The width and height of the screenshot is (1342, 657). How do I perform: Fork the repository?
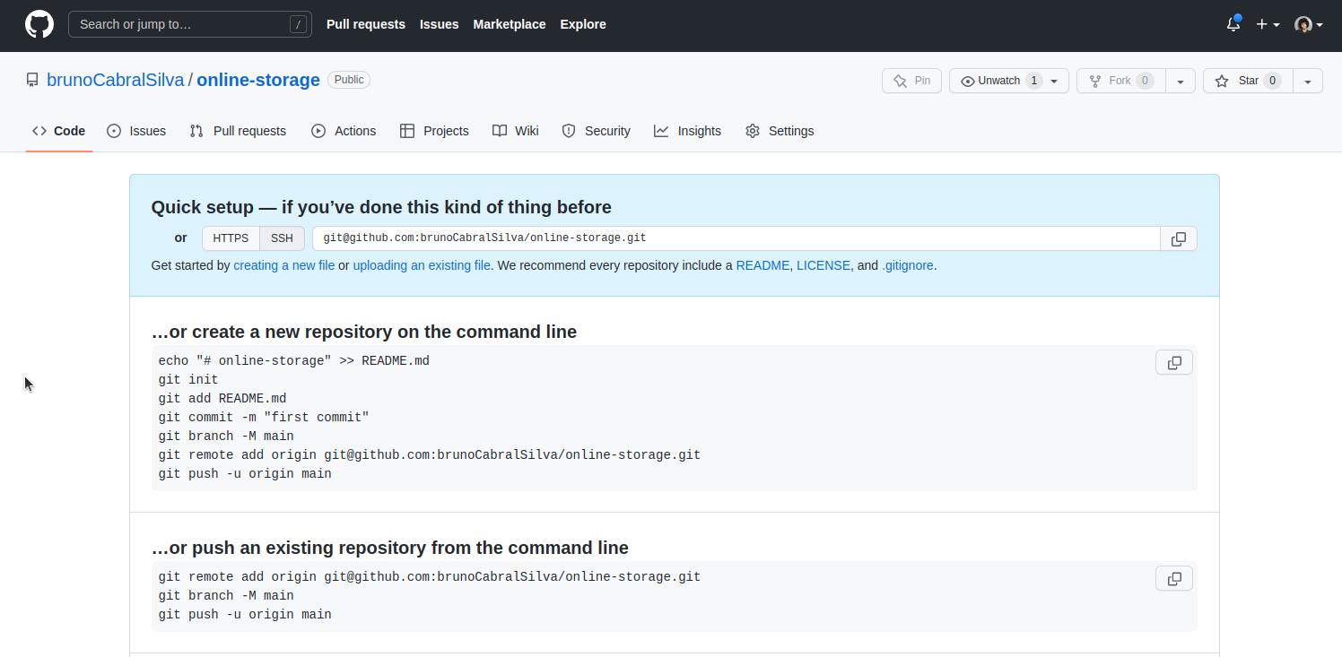[1121, 81]
